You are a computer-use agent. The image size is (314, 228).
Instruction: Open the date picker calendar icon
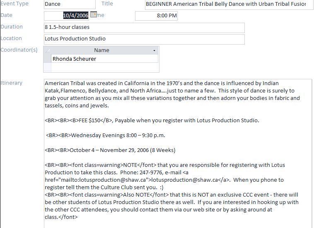point(93,15)
